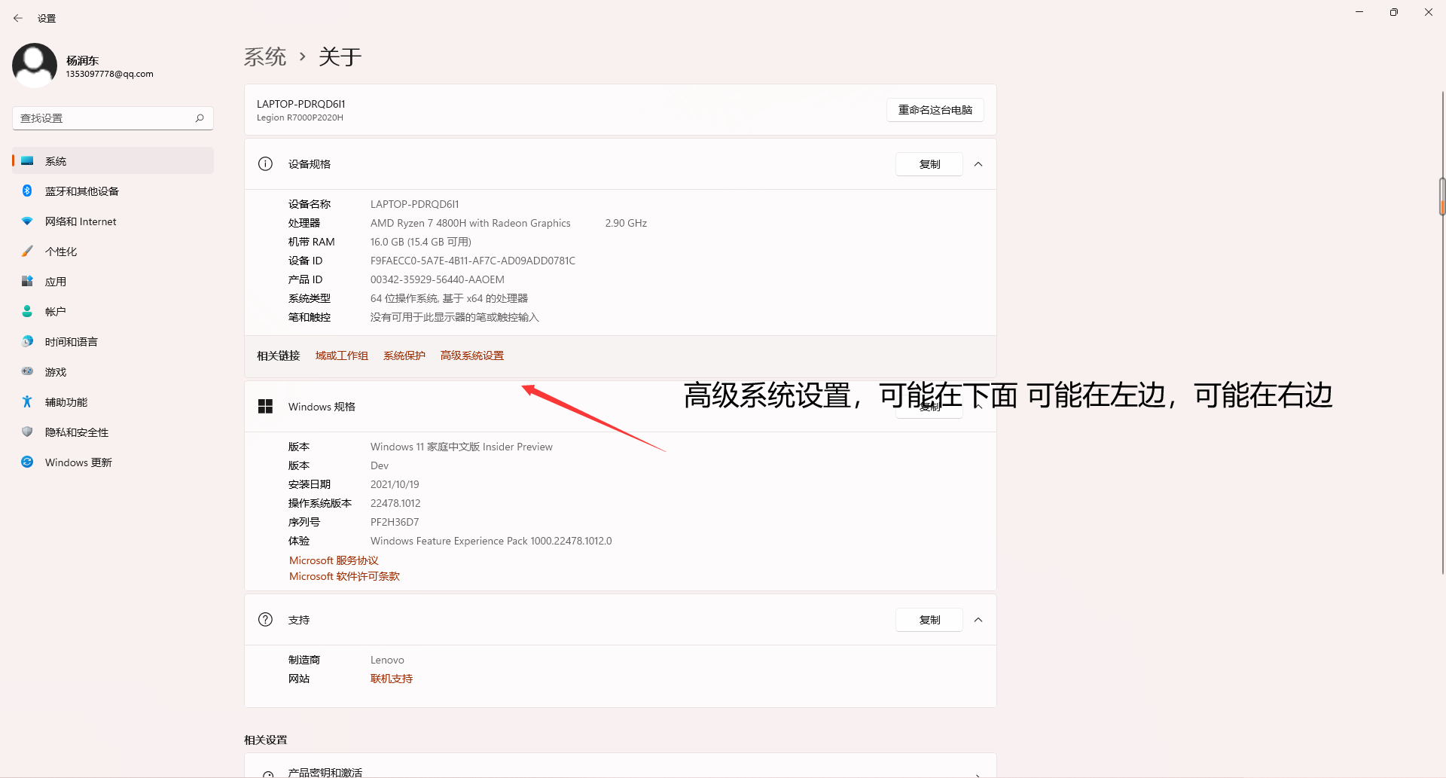Click the product ID value 00342-35929-56440-AAOEM
This screenshot has height=778, width=1446.
tap(438, 279)
